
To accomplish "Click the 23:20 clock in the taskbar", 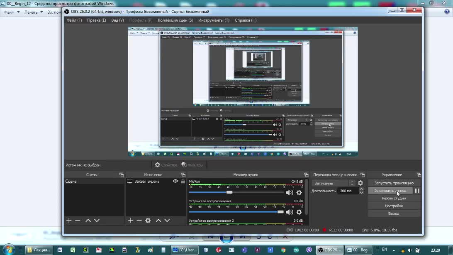I will coord(436,250).
